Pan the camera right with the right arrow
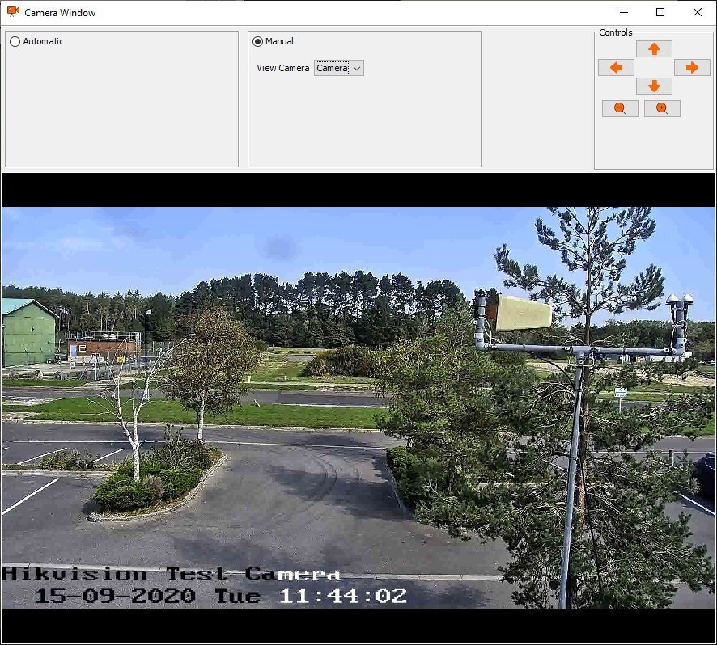717x645 pixels. pyautogui.click(x=692, y=67)
